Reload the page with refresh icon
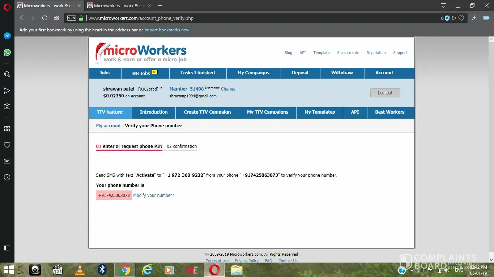Viewport: 494px width, 277px height. (44, 18)
